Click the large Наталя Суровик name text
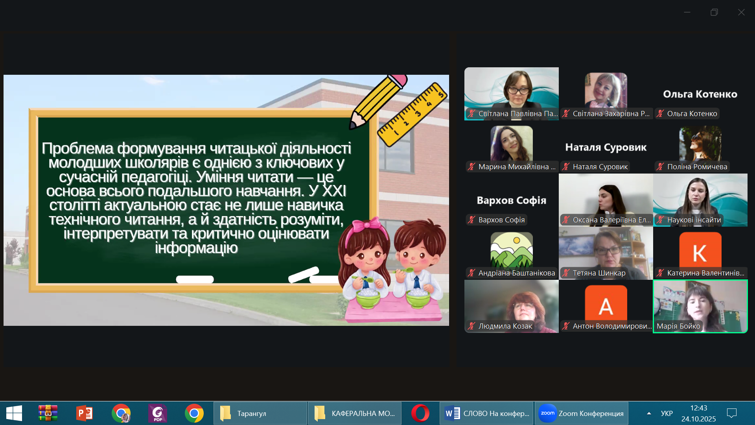 606,147
